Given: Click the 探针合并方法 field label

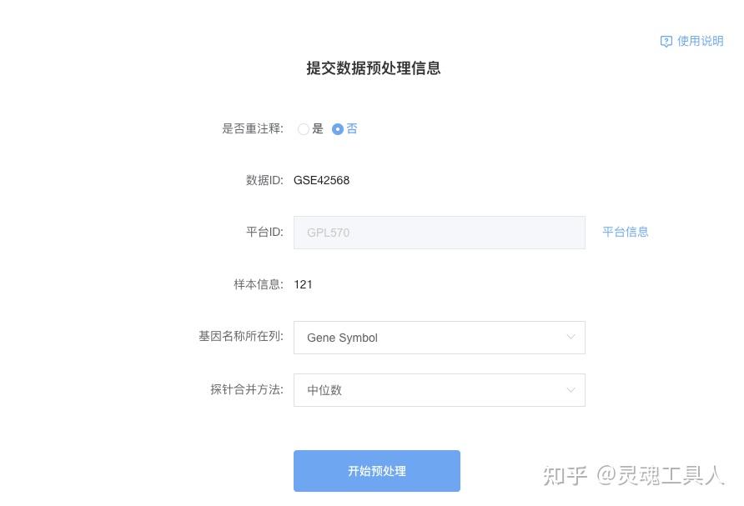Looking at the screenshot, I should [246, 389].
